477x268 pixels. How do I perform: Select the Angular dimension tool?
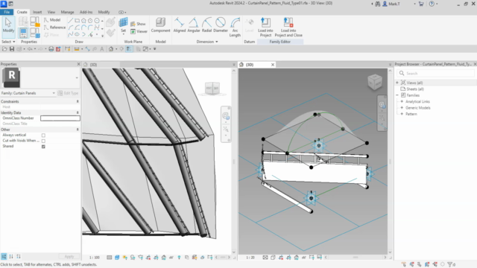pos(194,25)
